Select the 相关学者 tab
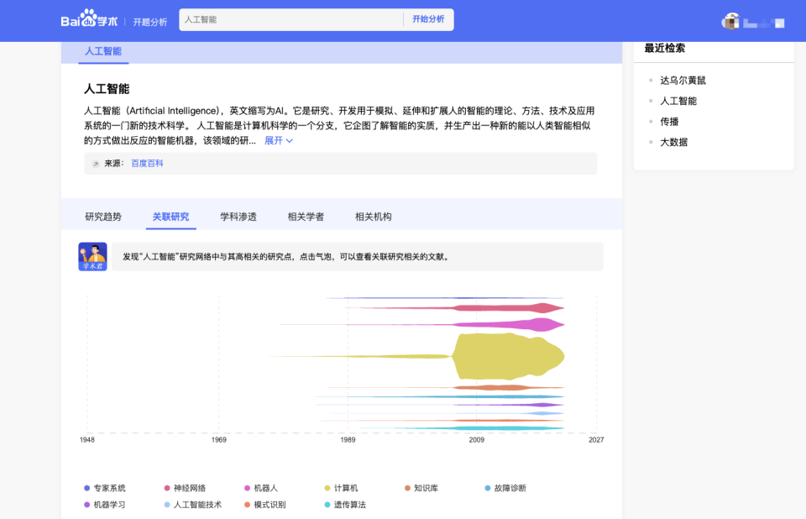806x519 pixels. point(306,217)
